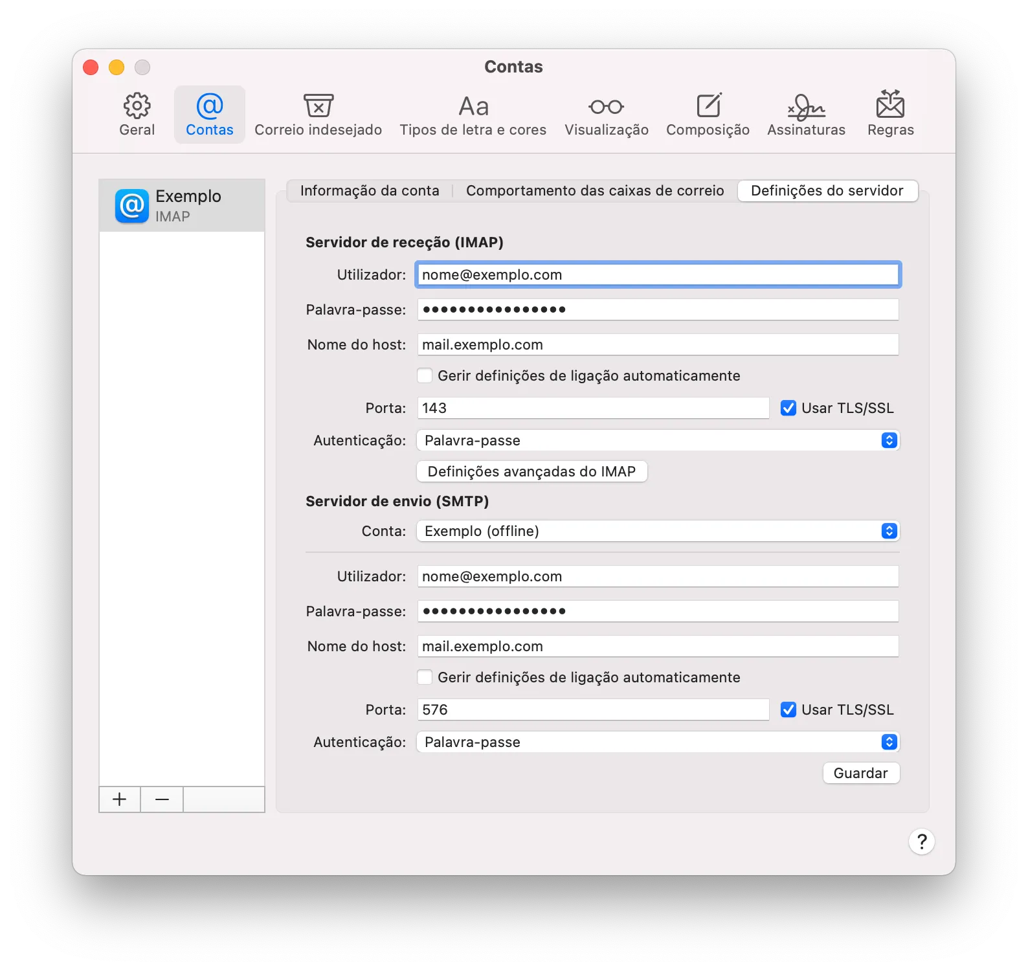Open the Conta Exemplo (offline) dropdown
Screen dimensions: 1028x971
[658, 531]
